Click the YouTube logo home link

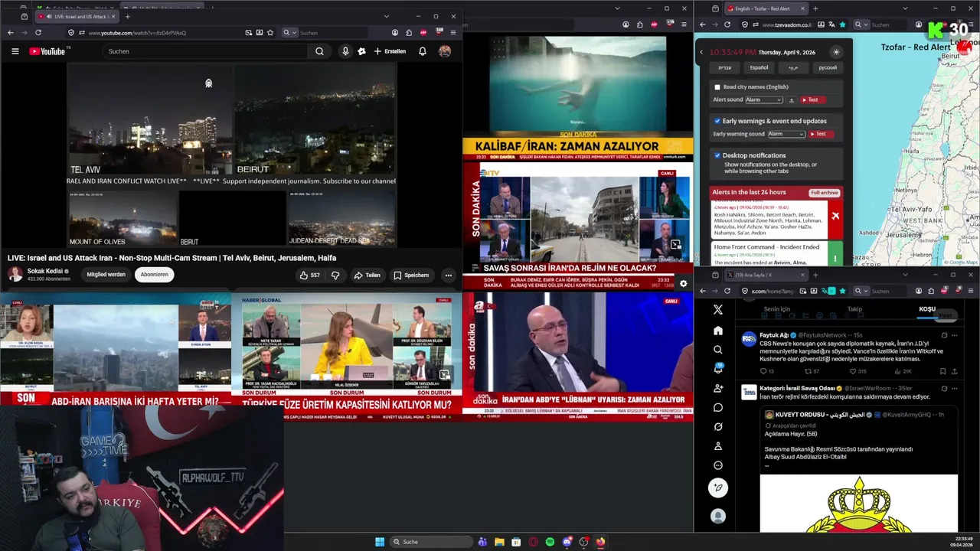(47, 51)
